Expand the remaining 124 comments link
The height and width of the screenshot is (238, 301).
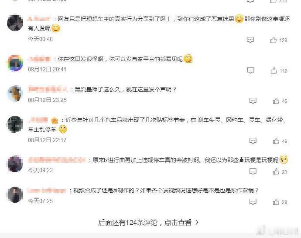148,222
